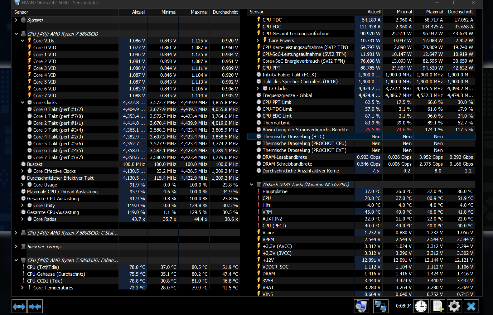
Task: Expand the Core Effective Clocks row
Action: pos(22,171)
